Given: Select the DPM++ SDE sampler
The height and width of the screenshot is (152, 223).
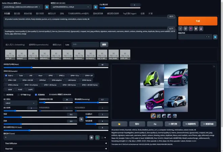Looking at the screenshot, I should pos(10,80).
